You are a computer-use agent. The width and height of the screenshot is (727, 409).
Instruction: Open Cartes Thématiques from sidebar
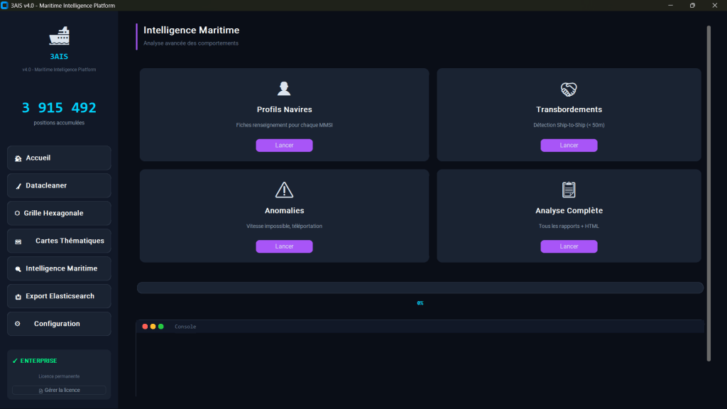coord(59,241)
